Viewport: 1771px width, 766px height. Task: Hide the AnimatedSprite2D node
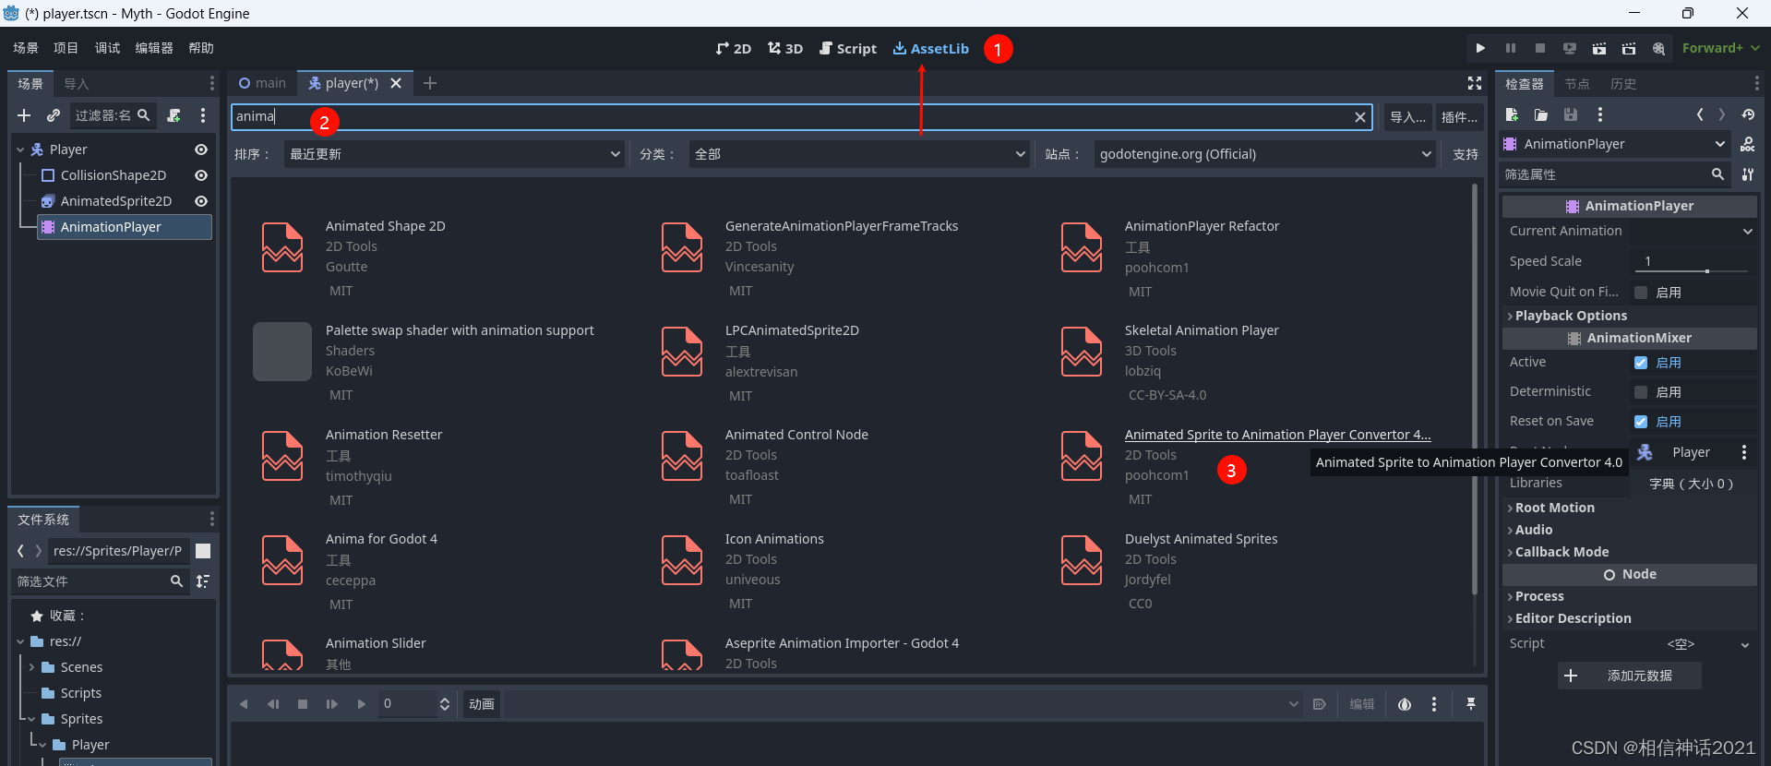click(201, 201)
